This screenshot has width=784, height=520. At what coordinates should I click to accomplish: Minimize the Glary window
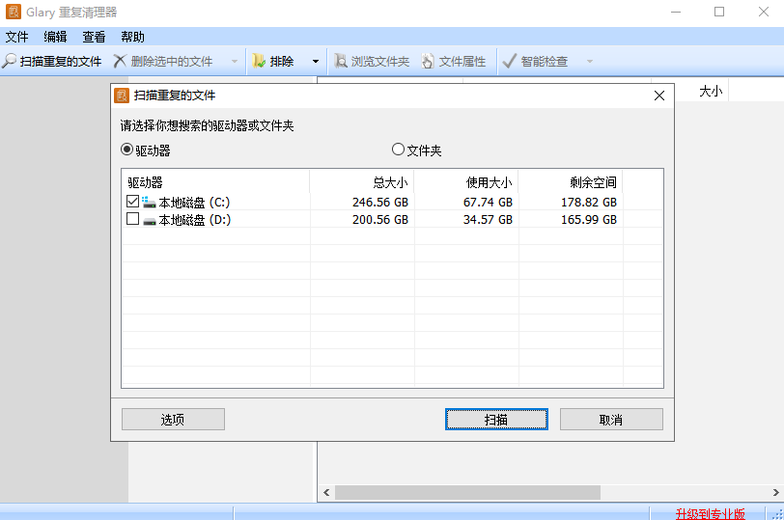click(x=676, y=12)
